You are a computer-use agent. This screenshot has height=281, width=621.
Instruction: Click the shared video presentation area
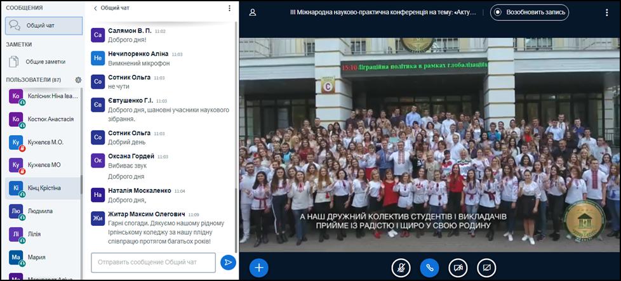430,145
